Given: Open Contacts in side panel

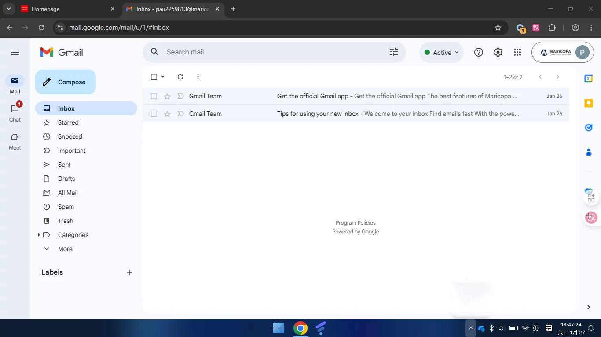Looking at the screenshot, I should [x=588, y=152].
